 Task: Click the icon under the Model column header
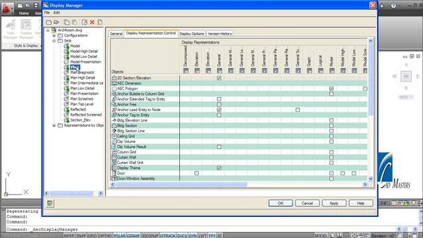pos(332,71)
